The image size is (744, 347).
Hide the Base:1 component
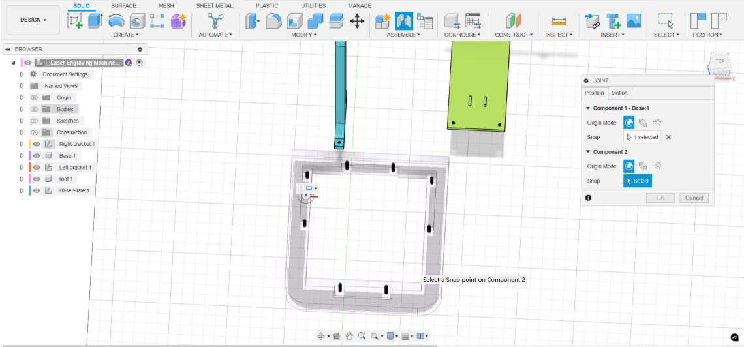coord(37,155)
